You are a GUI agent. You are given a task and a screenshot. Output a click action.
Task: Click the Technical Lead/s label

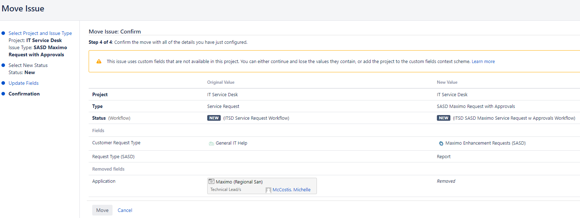226,190
